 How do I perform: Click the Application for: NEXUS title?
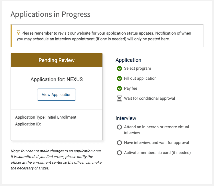coord(56,79)
